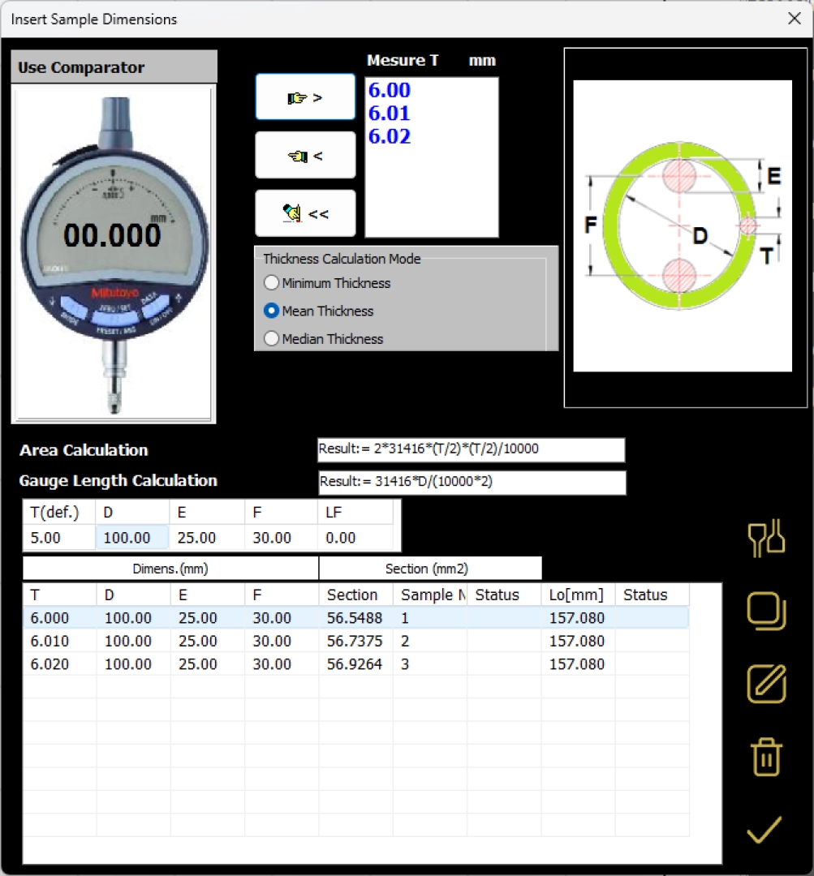This screenshot has width=814, height=876.
Task: Confirm samples with the checkmark icon
Action: (x=764, y=829)
